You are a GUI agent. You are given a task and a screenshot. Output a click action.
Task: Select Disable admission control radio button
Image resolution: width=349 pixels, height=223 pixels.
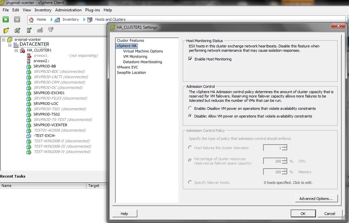pos(190,116)
